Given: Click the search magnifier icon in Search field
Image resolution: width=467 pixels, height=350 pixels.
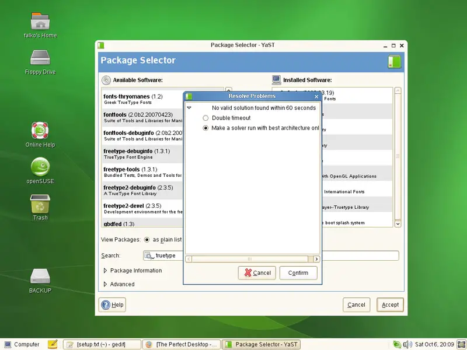Looking at the screenshot, I should click(149, 256).
